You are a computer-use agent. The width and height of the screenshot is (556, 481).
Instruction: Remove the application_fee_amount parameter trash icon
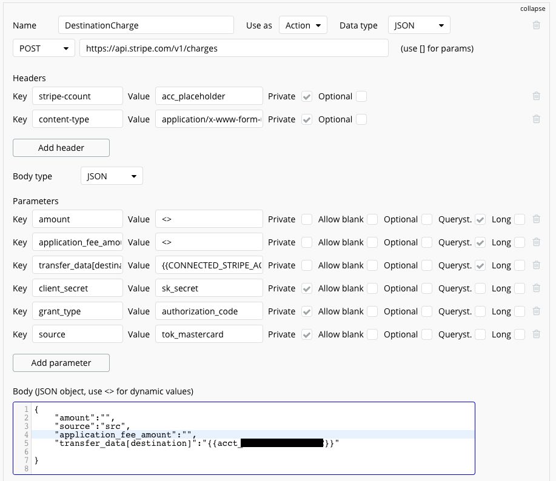[x=536, y=242]
